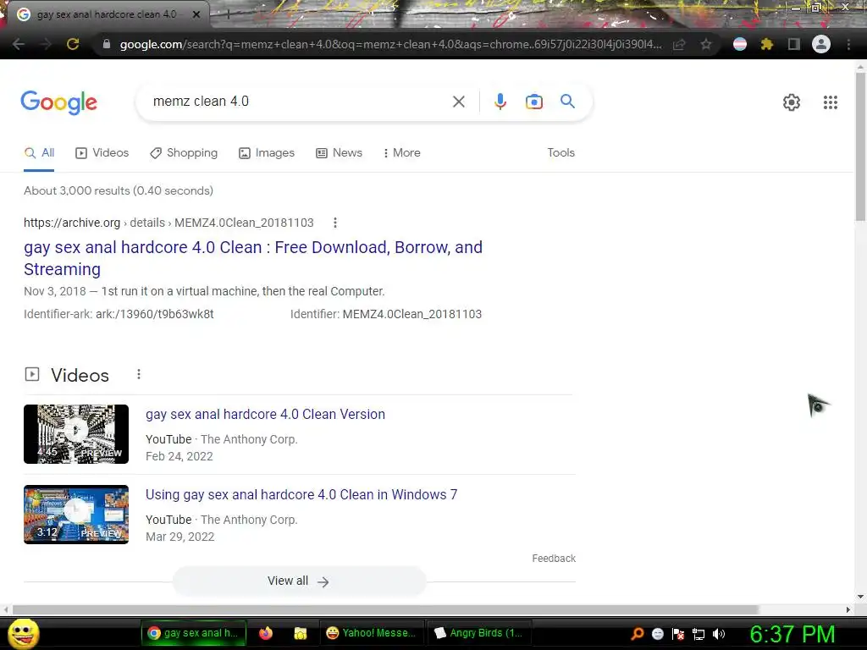Start voice search with the microphone icon

click(x=500, y=102)
